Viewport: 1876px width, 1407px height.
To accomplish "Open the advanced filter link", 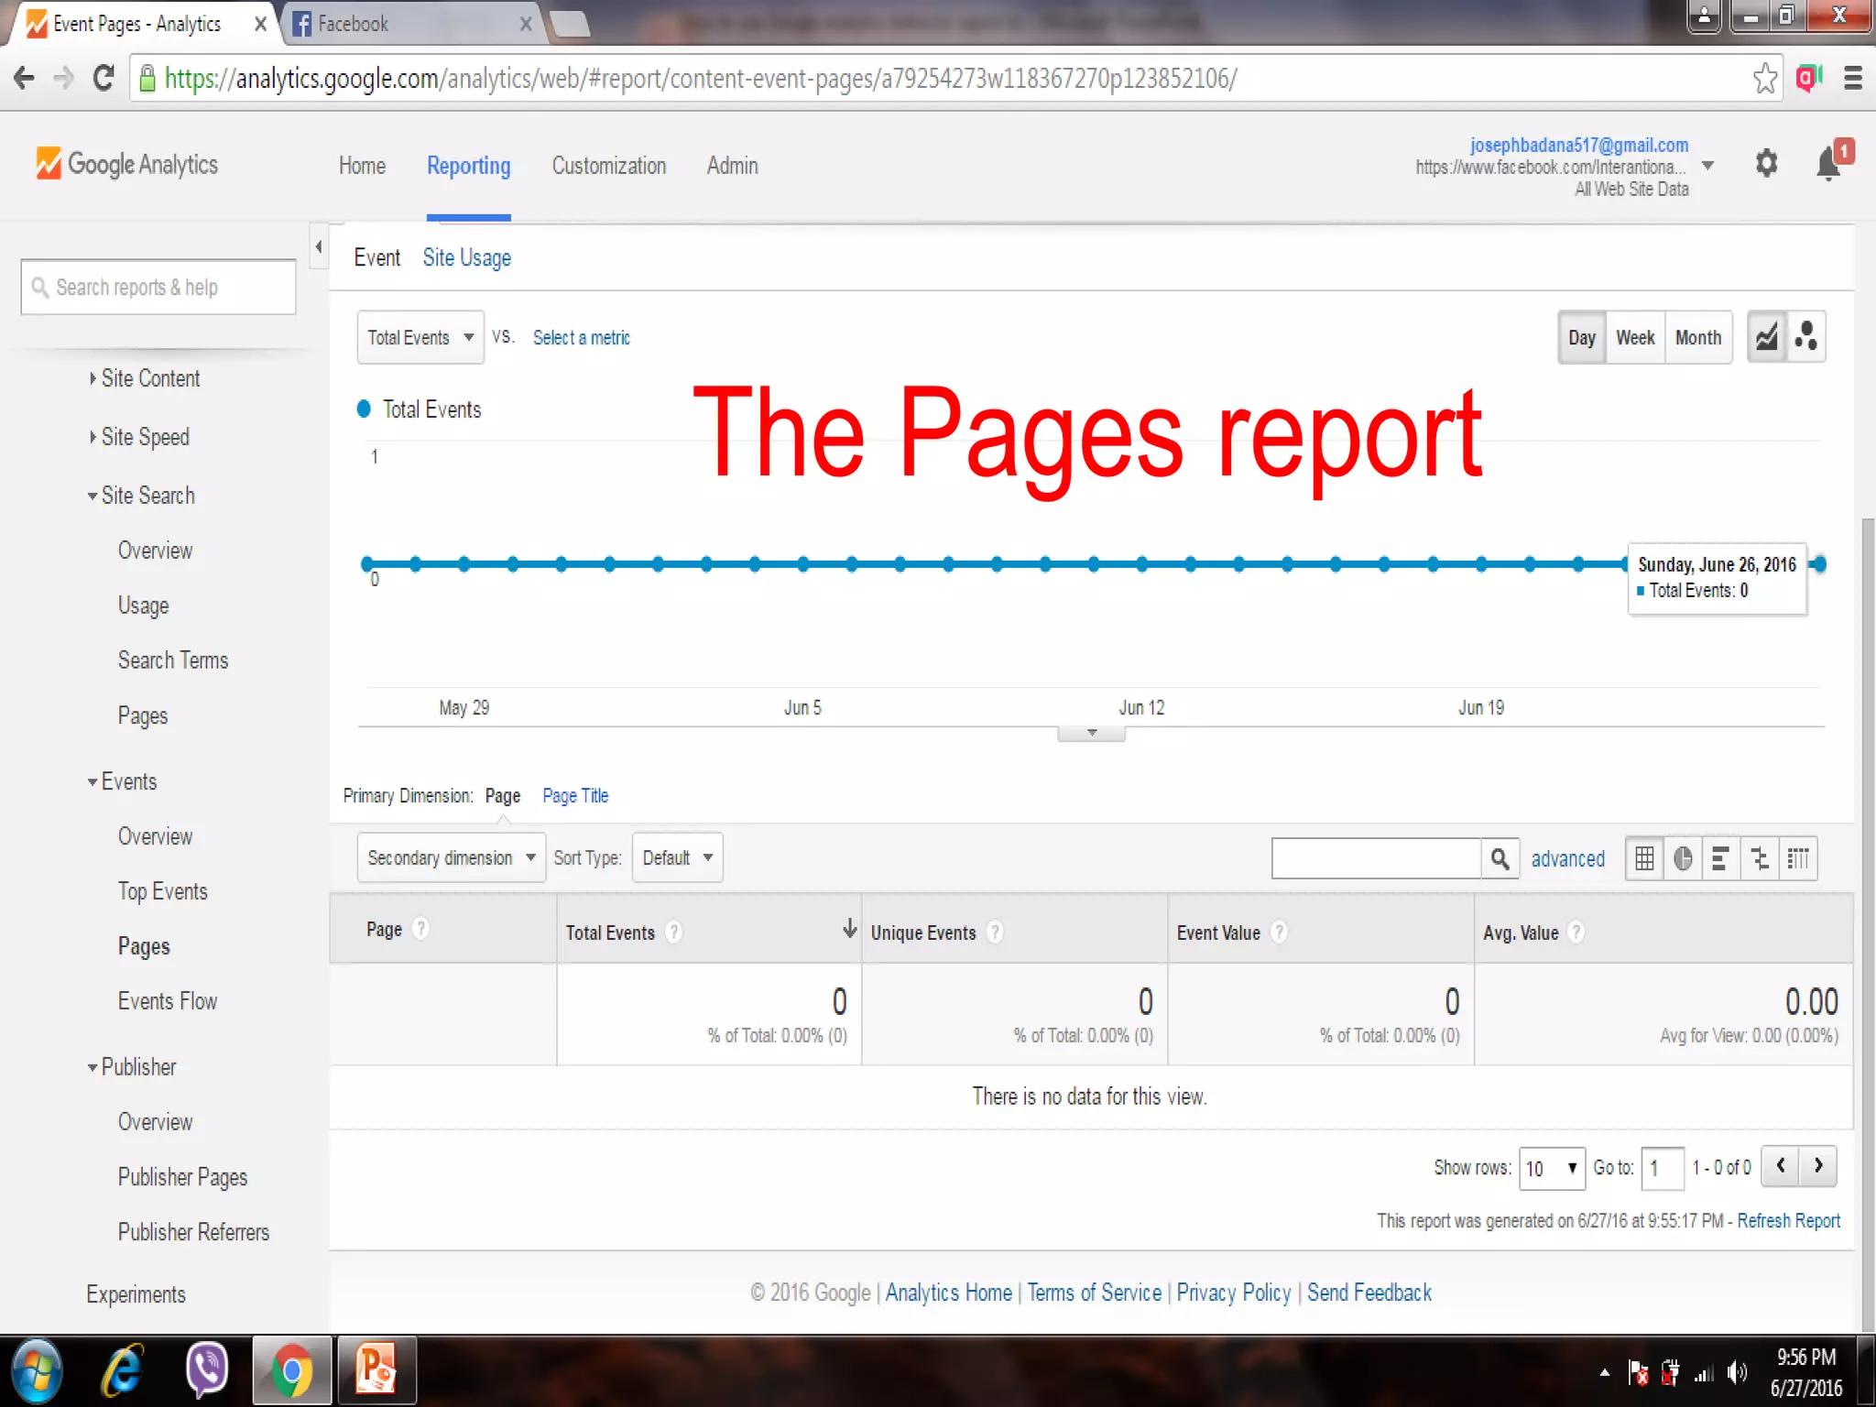I will 1567,858.
